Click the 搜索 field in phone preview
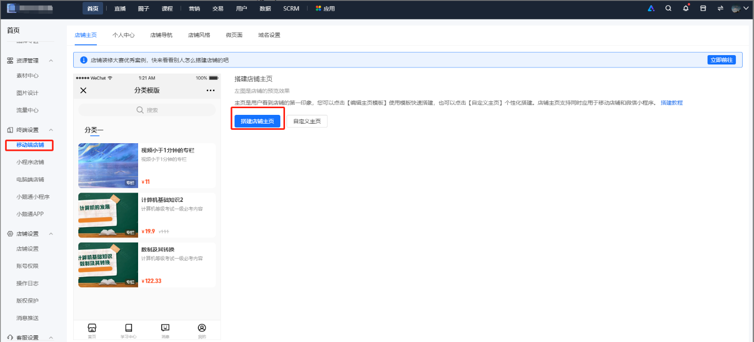This screenshot has height=342, width=754. (147, 110)
